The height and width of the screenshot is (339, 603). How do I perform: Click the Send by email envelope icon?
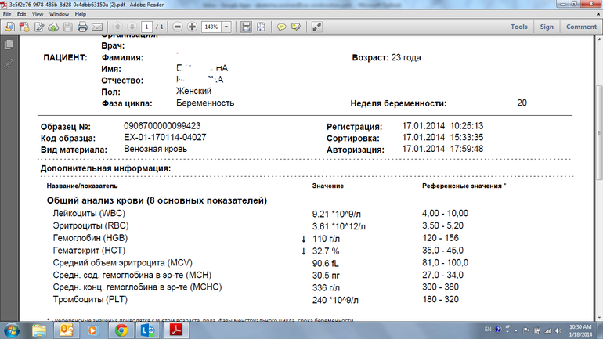(x=97, y=27)
